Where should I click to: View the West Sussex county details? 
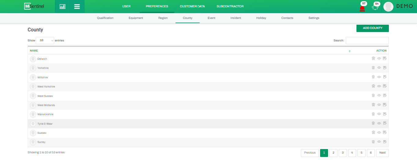[379, 96]
